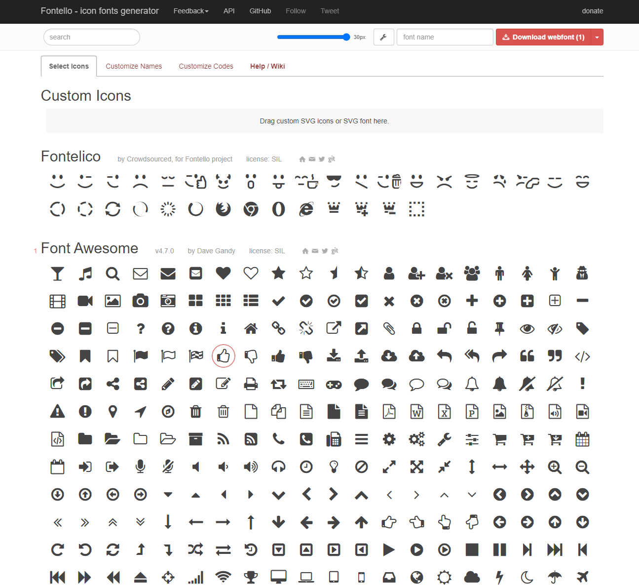Pick the filled heart icon
The image size is (639, 585).
(x=224, y=273)
